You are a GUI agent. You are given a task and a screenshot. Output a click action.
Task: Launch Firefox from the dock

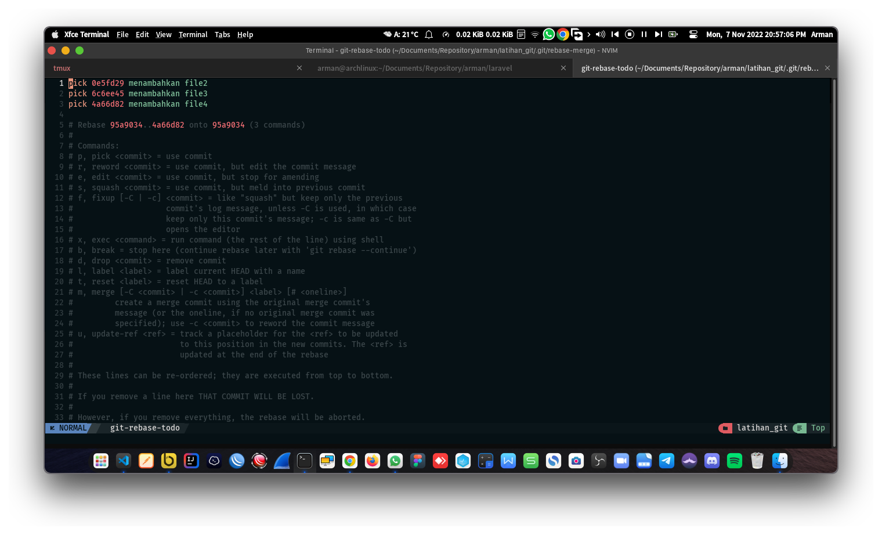tap(372, 461)
